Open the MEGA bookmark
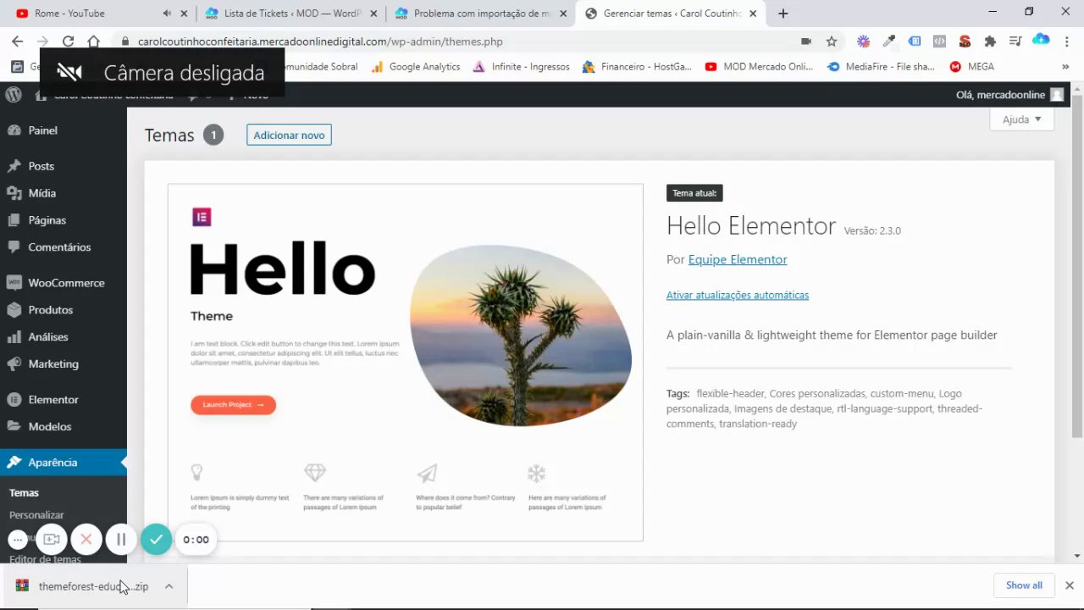 pyautogui.click(x=971, y=67)
